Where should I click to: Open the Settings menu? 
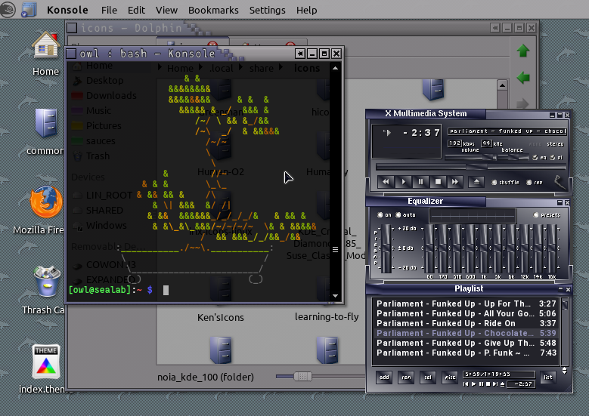267,10
